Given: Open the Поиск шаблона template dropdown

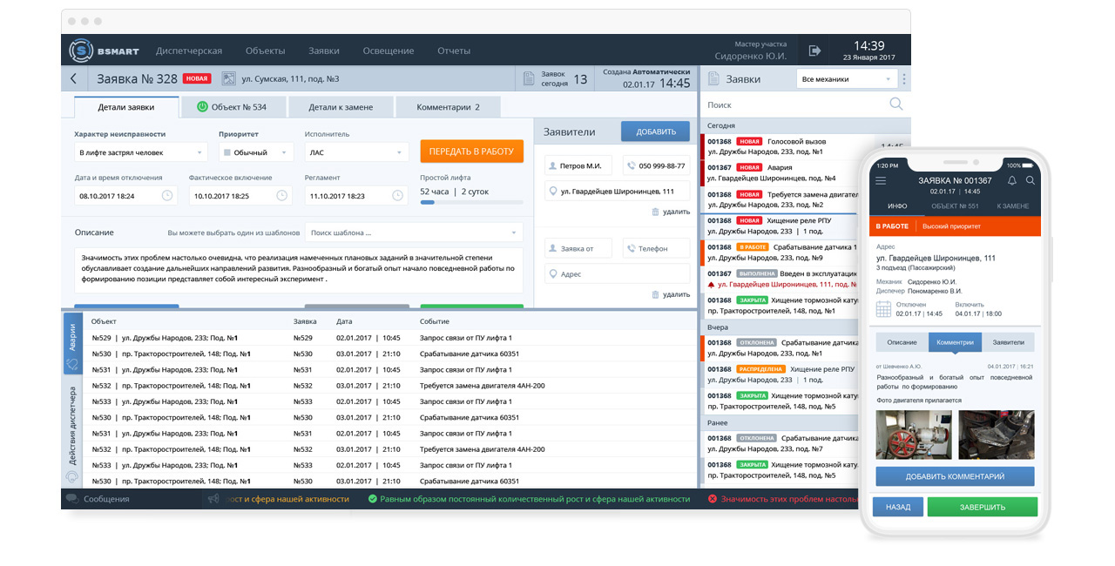Looking at the screenshot, I should point(414,232).
